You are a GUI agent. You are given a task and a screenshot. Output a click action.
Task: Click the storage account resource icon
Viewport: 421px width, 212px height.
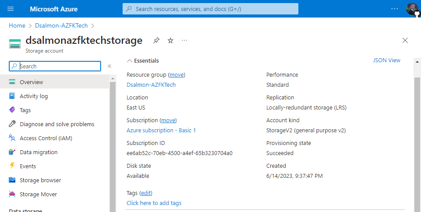(x=15, y=44)
